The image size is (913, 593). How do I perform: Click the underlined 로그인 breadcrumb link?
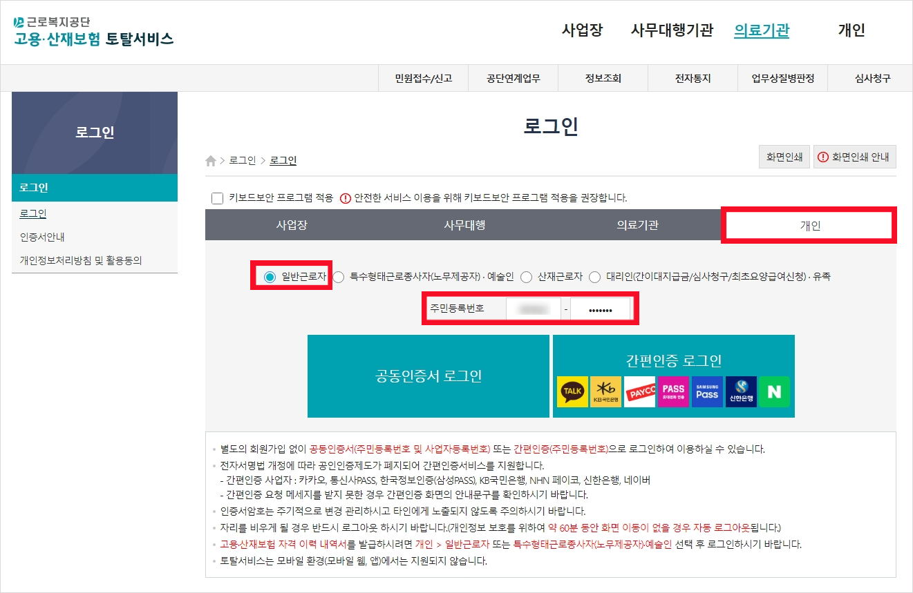[x=283, y=161]
